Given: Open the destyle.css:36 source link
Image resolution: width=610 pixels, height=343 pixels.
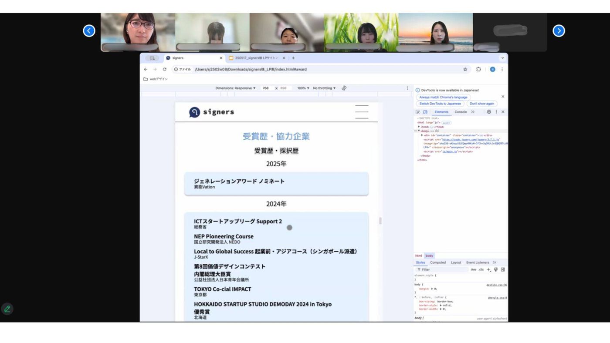Looking at the screenshot, I should pos(497,285).
